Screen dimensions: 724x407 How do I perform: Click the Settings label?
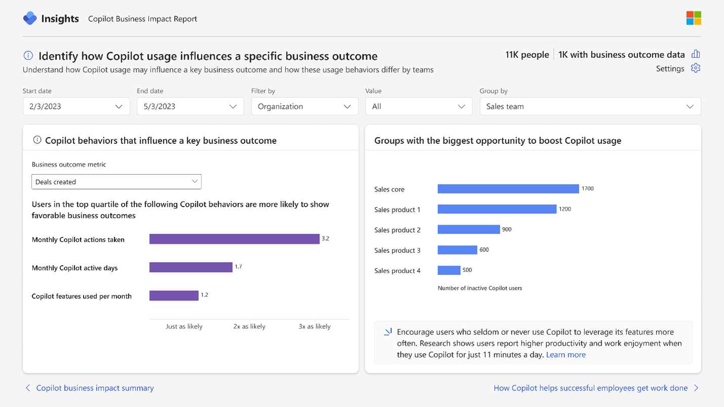(x=670, y=68)
